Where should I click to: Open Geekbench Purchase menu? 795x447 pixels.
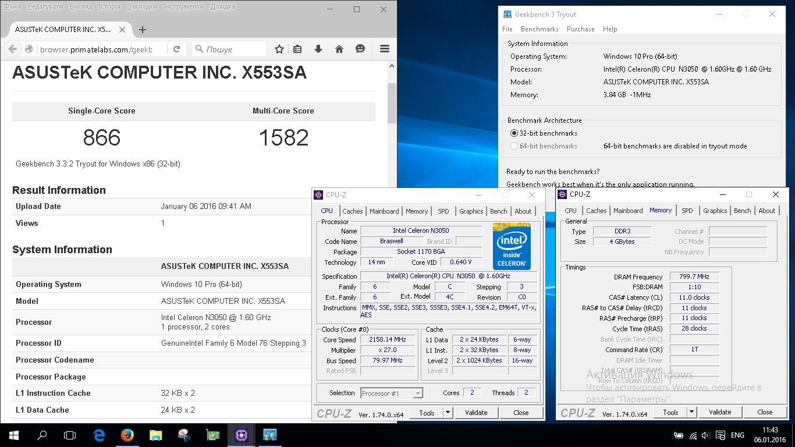580,29
